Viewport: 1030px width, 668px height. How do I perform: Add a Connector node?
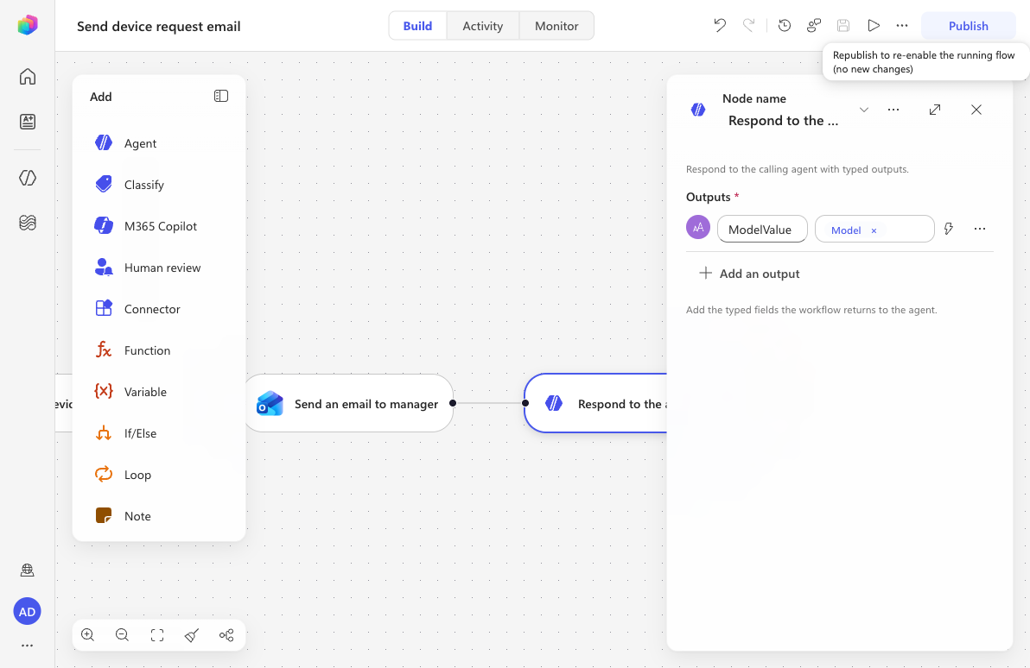(x=159, y=308)
